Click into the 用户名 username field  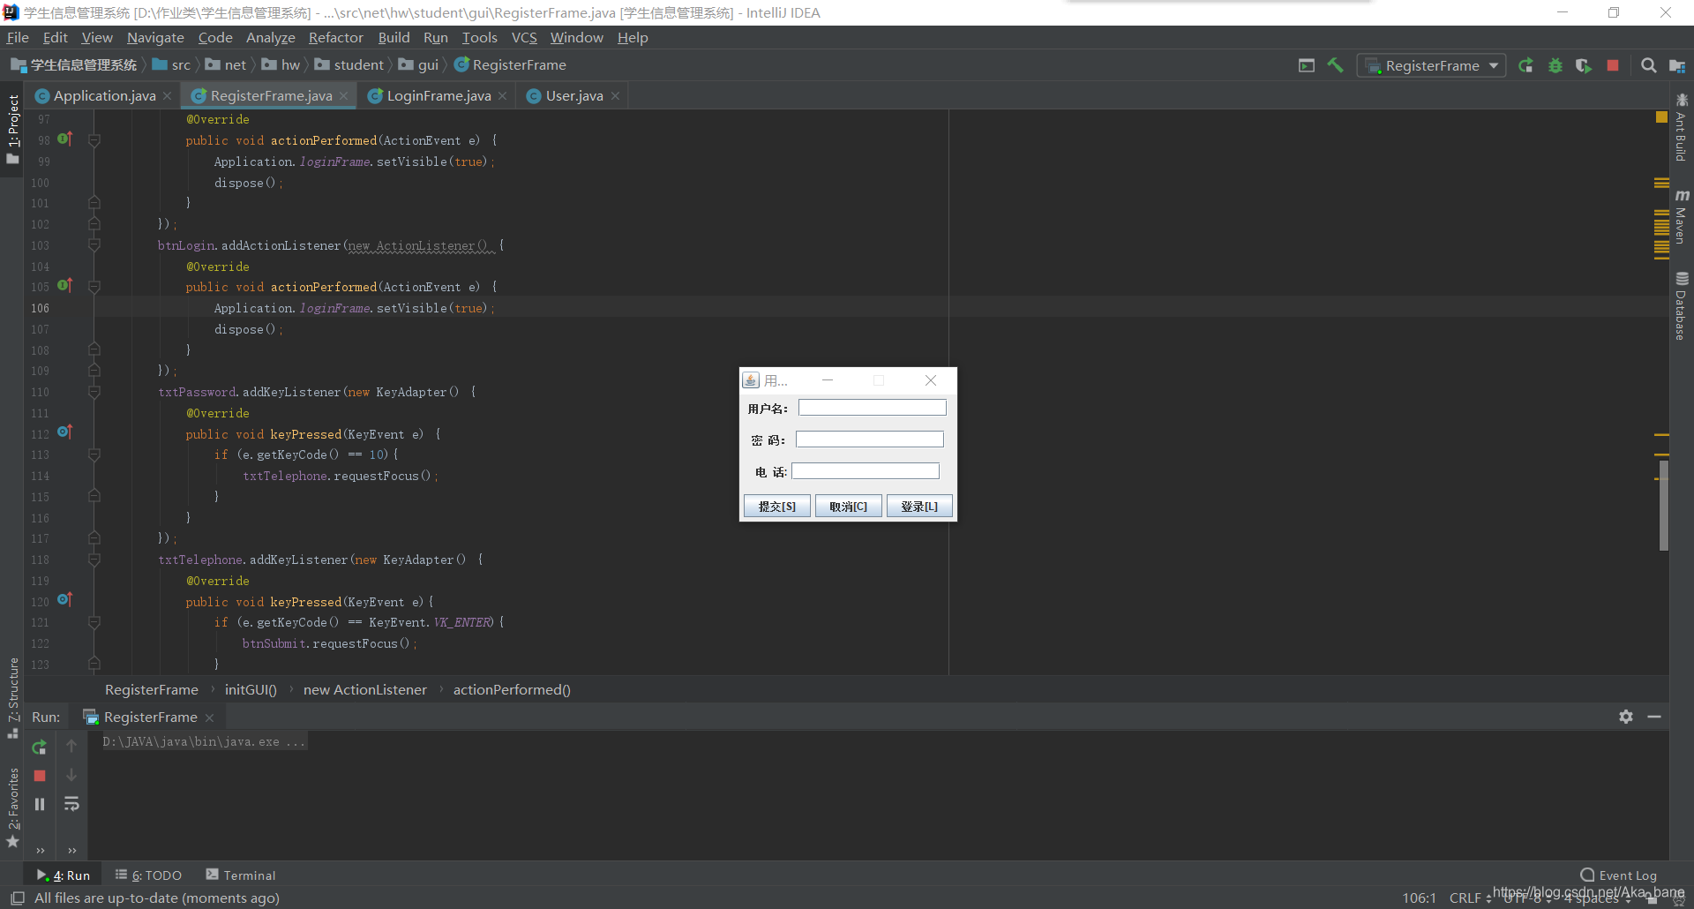873,408
